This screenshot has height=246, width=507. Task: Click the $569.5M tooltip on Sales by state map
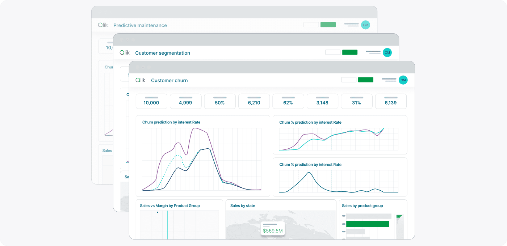273,228
